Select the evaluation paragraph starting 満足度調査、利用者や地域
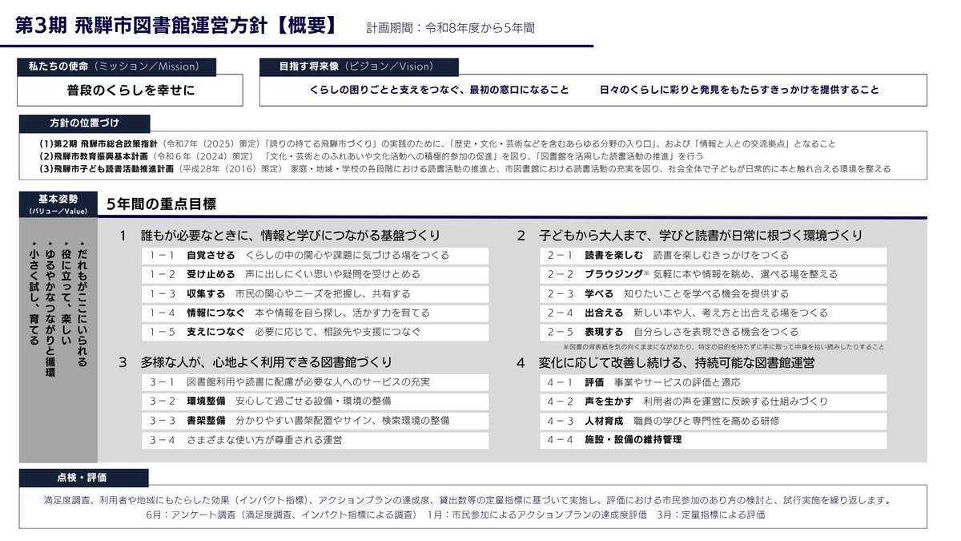Screen dimensions: 961x541 click(x=466, y=500)
